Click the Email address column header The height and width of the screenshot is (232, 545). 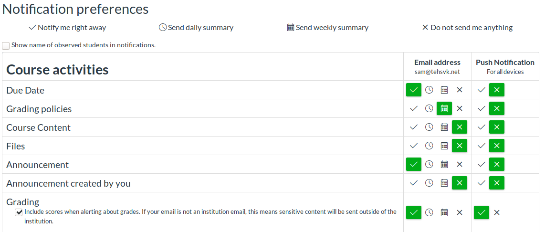pos(437,63)
